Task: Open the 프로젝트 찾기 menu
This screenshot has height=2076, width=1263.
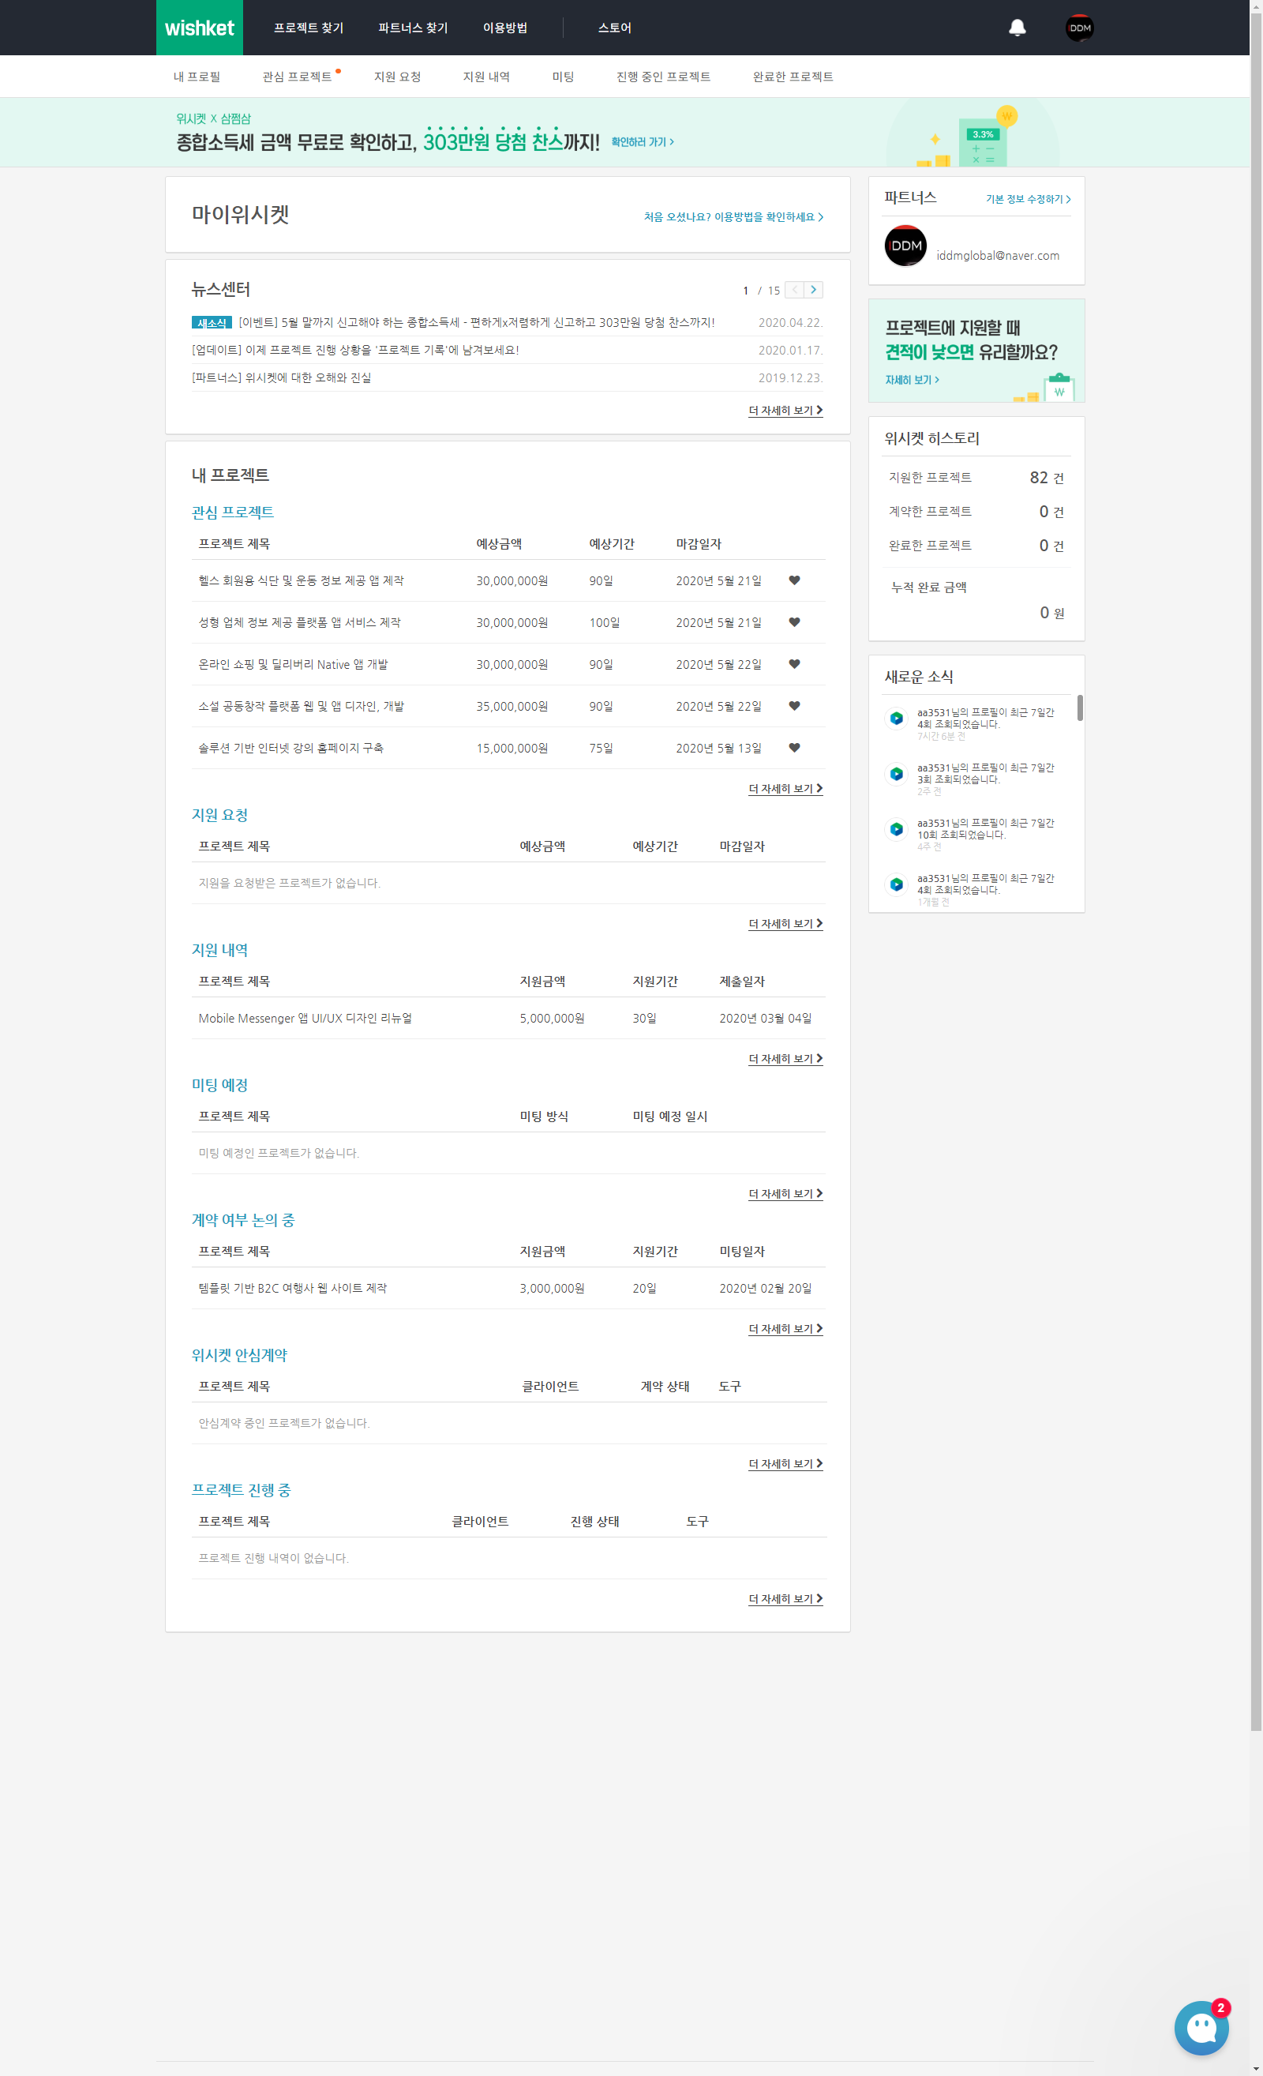Action: (308, 28)
